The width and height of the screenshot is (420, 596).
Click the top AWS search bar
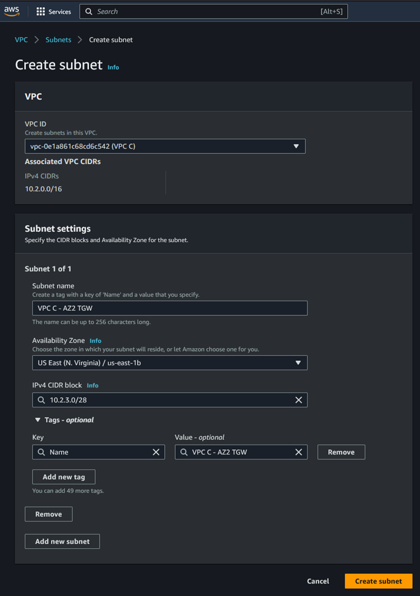(213, 12)
